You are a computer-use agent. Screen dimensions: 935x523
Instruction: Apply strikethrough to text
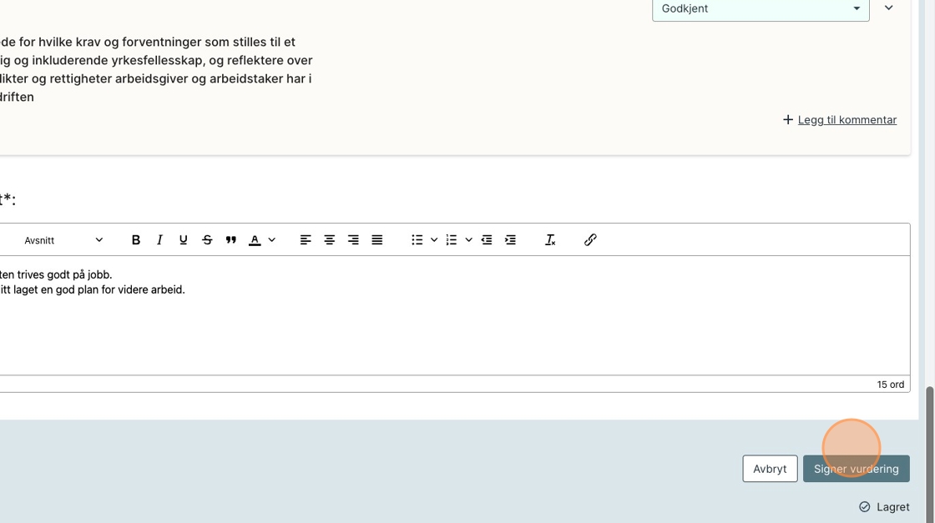tap(207, 240)
